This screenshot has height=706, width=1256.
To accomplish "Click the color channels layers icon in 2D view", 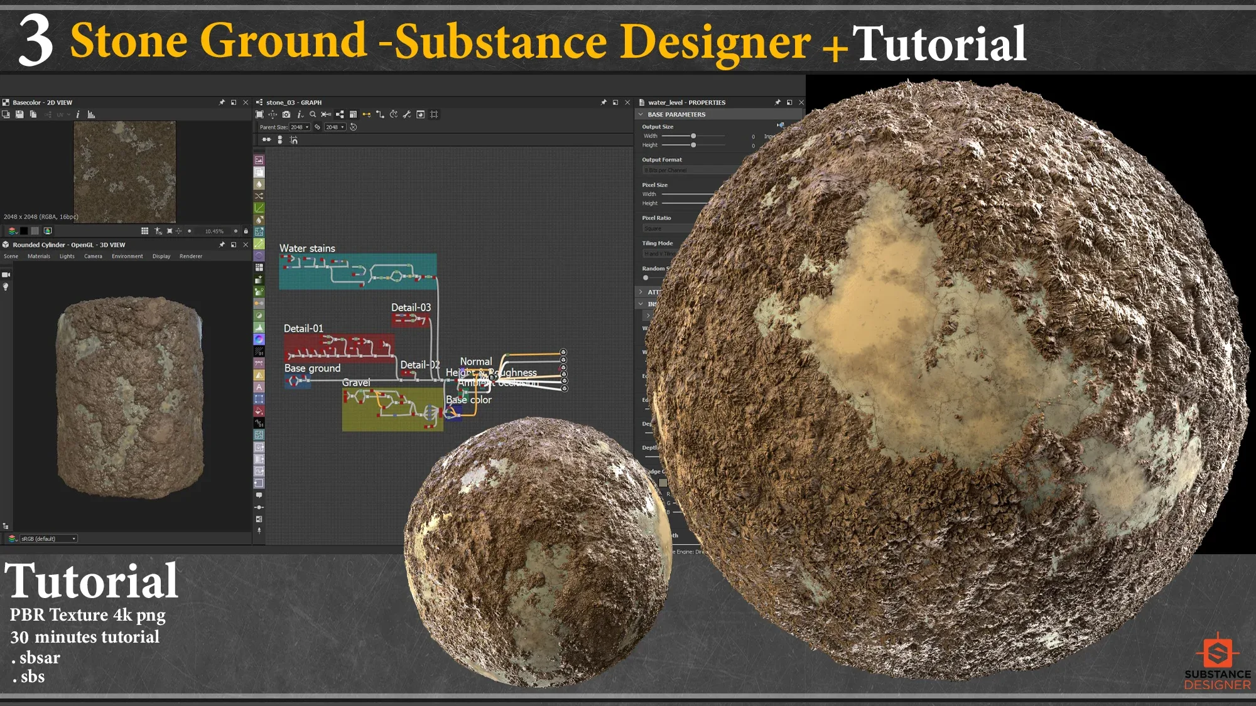I will [x=12, y=231].
